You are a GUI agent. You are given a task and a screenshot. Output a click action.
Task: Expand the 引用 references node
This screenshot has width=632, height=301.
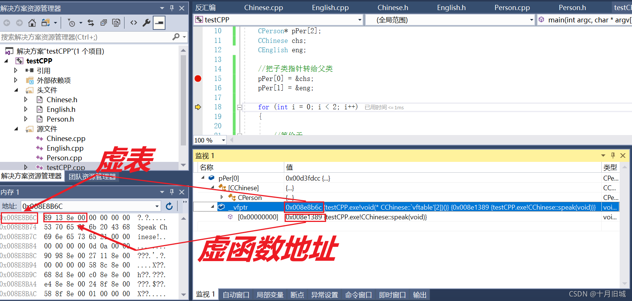(x=16, y=70)
